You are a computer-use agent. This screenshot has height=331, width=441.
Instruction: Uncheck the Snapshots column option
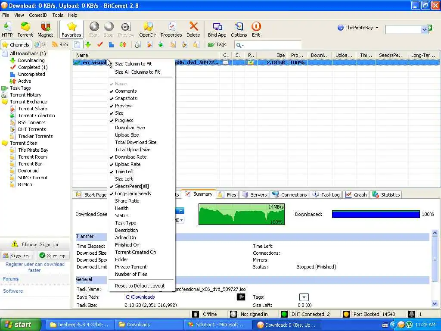126,98
